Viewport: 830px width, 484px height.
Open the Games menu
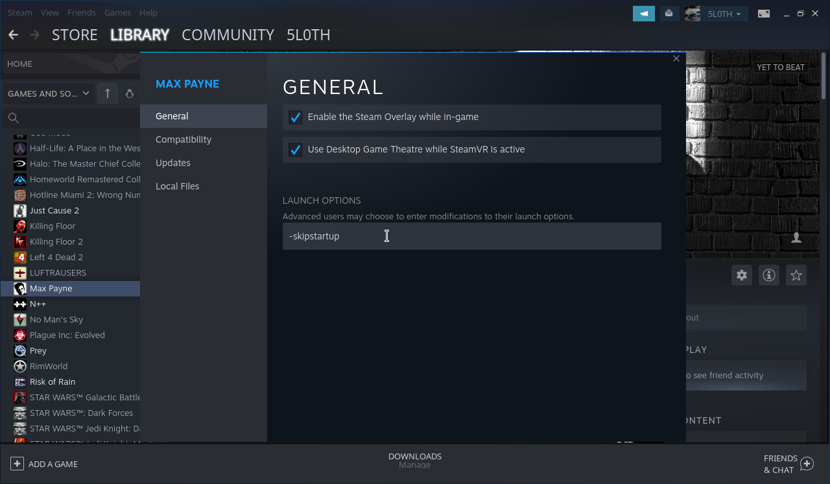pos(117,12)
